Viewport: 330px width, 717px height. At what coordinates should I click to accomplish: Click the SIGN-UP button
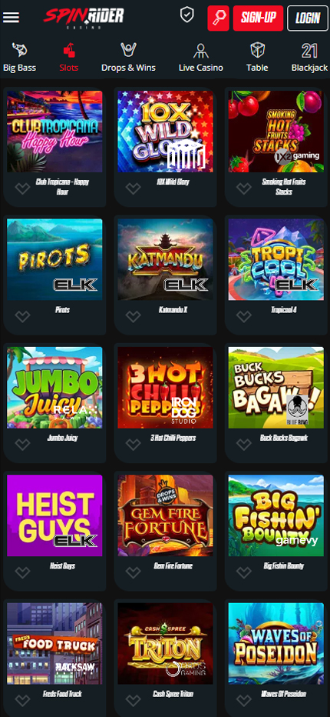pos(259,18)
